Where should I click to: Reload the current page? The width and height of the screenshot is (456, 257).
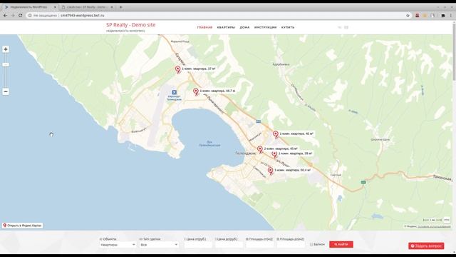click(21, 16)
